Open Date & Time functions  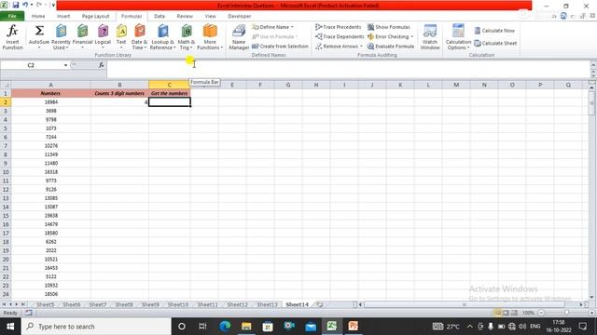[139, 37]
